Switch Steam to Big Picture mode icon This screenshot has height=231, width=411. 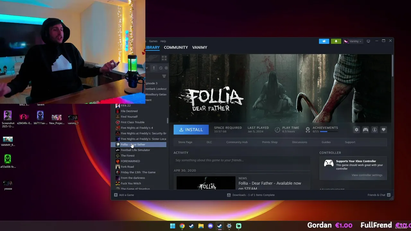[x=368, y=41]
